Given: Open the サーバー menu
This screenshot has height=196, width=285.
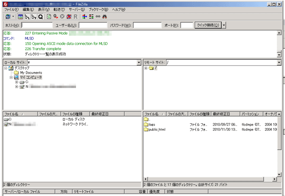Looking at the screenshot, I should 76,10.
